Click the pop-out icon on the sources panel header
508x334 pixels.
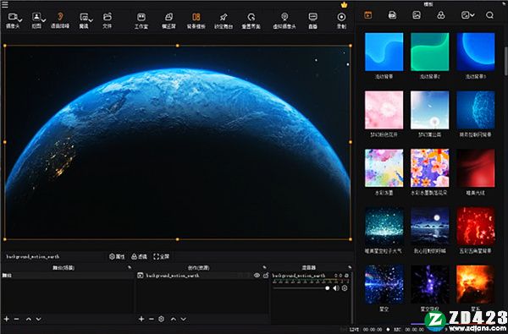pyautogui.click(x=265, y=267)
